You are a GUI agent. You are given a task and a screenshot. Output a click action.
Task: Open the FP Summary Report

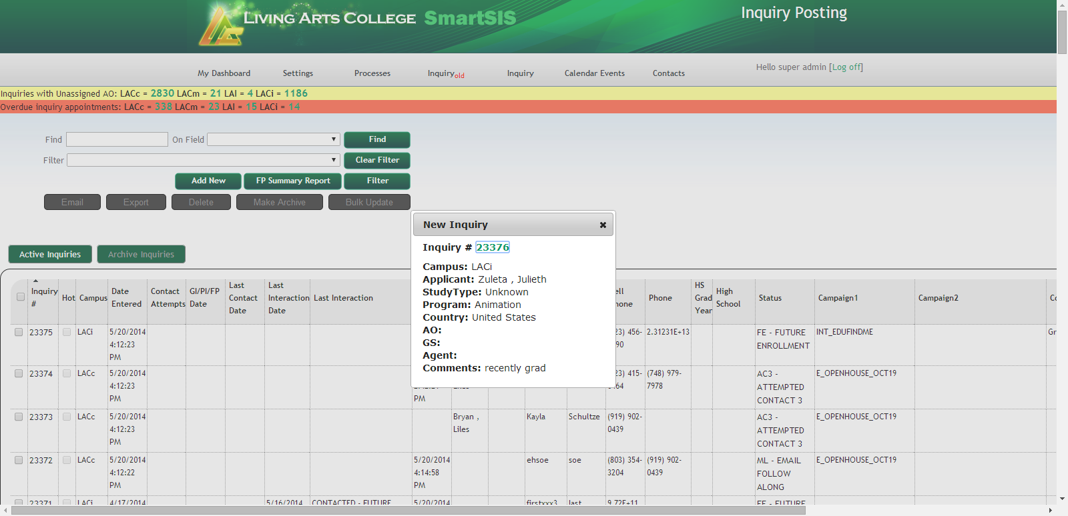[293, 181]
